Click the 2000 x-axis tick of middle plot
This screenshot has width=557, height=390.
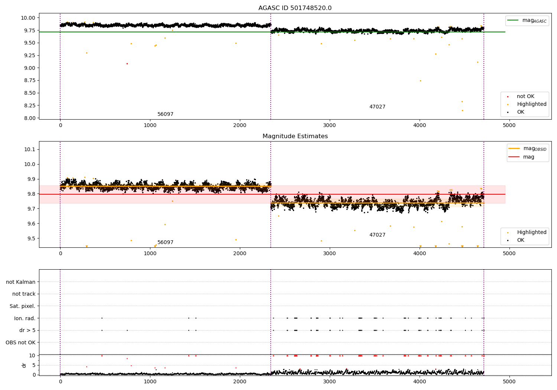click(240, 253)
